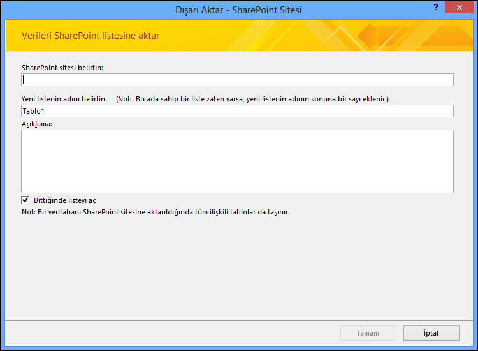The image size is (478, 351).
Task: Toggle the Bittiğinde listeyi aç checkbox
Action: pos(25,200)
